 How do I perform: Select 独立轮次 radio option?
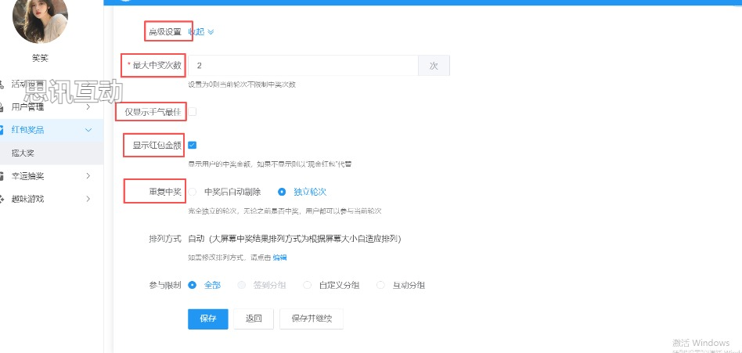pos(283,191)
